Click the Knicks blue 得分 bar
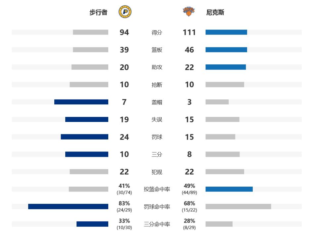Image resolution: width=318 pixels, height=235 pixels. pos(226,32)
